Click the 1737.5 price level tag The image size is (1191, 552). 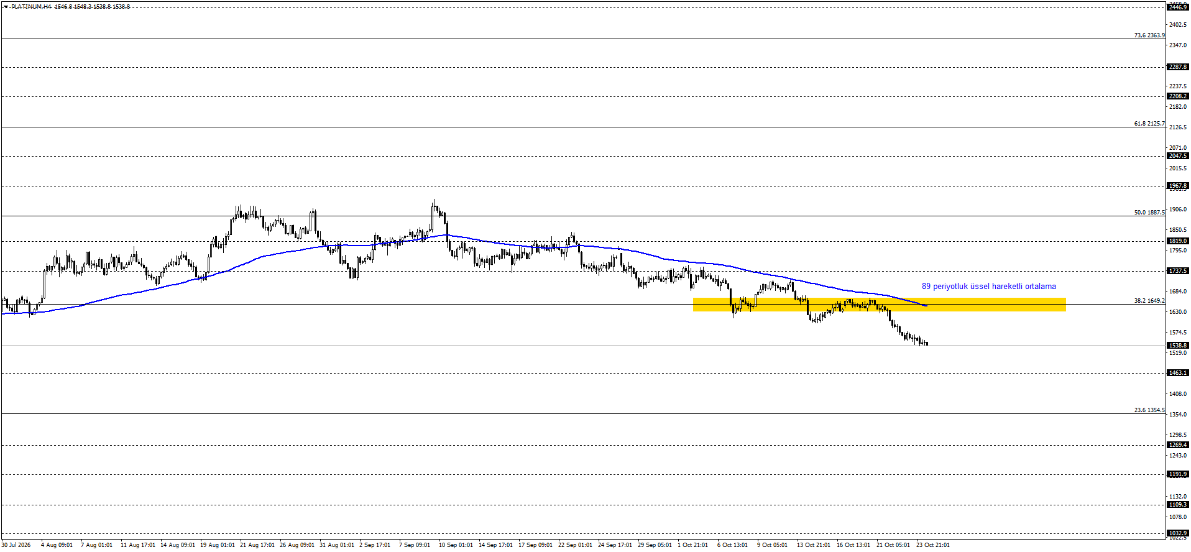(x=1178, y=271)
